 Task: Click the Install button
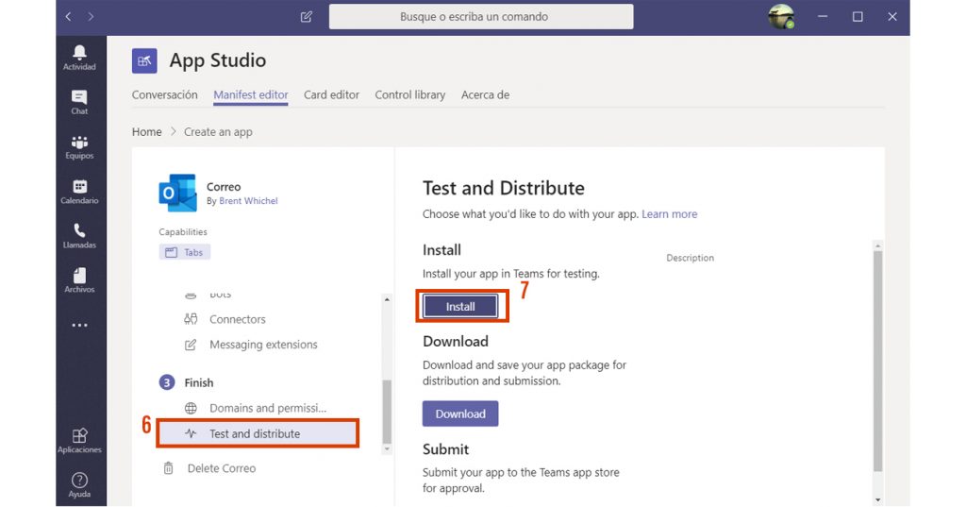460,306
